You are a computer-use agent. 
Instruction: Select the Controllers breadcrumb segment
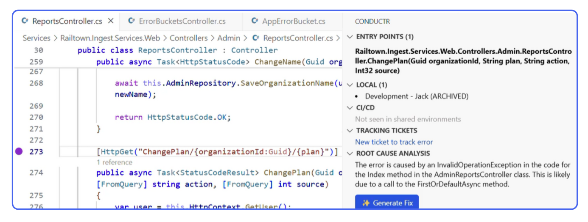point(188,38)
